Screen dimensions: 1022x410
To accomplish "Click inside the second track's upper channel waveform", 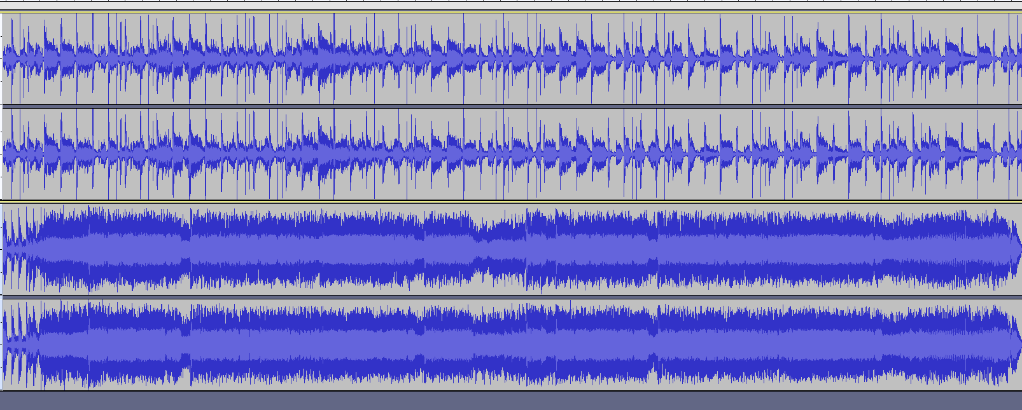I will pos(512,249).
